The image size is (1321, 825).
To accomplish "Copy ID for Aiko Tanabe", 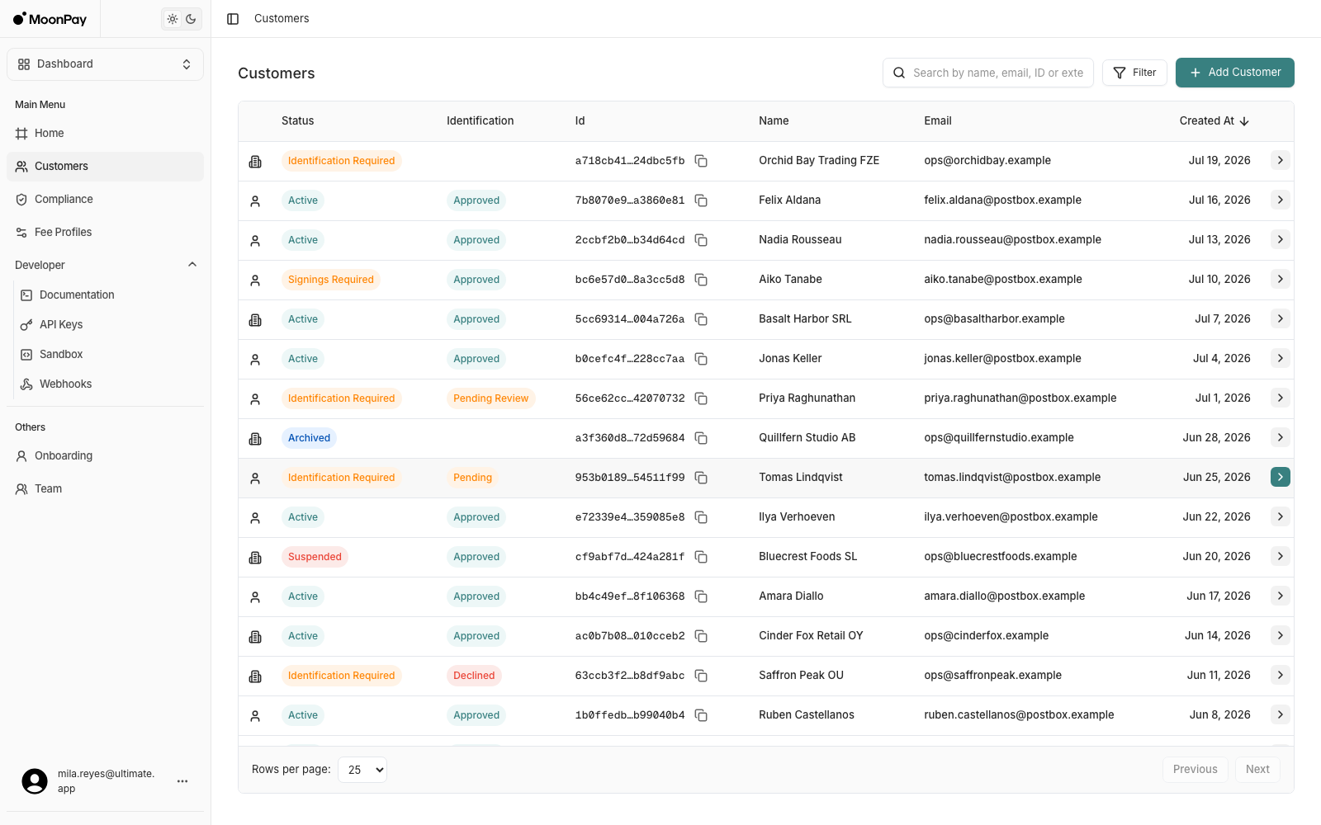I will coord(701,280).
